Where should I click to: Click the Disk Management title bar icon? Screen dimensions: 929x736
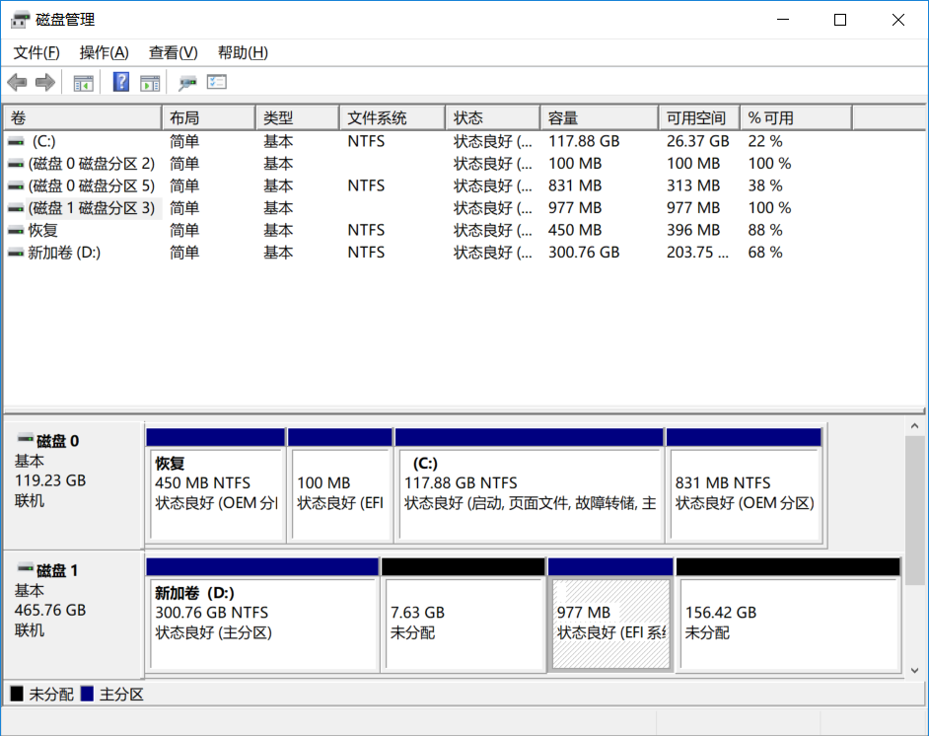pos(20,20)
